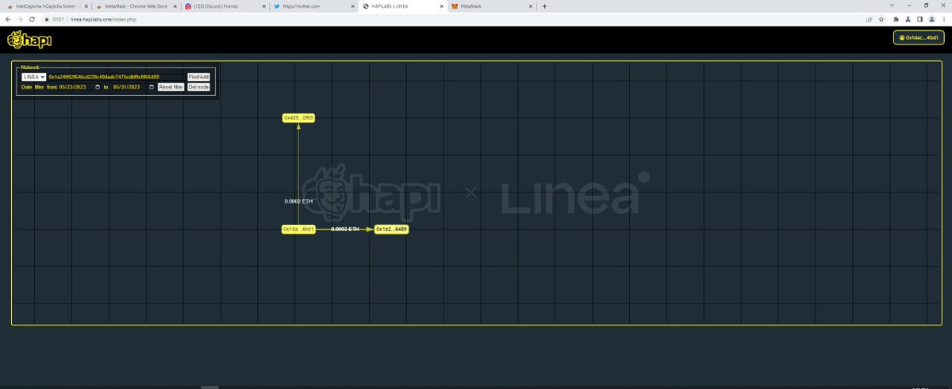
Task: Share this page using the share icon
Action: coord(870,19)
